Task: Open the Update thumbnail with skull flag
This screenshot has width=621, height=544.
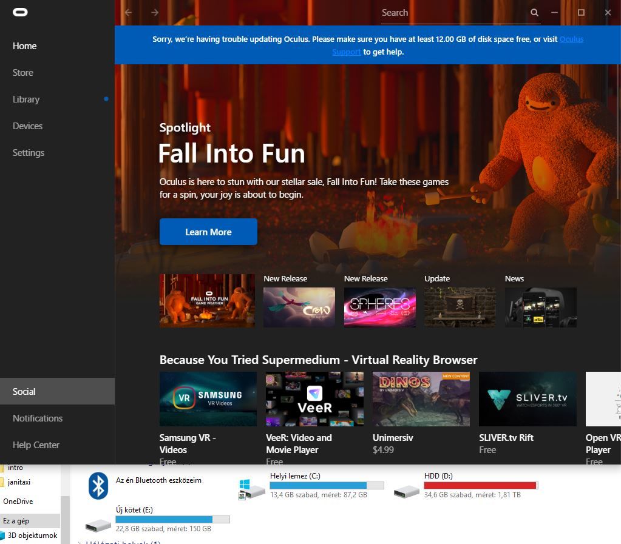Action: 460,307
